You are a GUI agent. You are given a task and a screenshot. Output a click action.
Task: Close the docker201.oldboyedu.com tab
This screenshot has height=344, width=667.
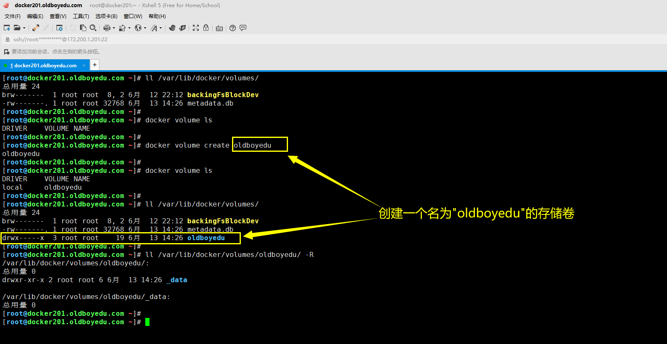point(84,66)
